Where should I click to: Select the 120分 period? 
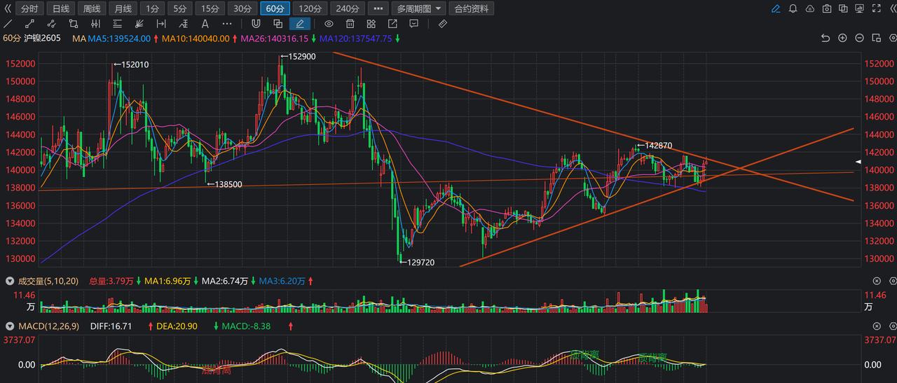coord(309,9)
